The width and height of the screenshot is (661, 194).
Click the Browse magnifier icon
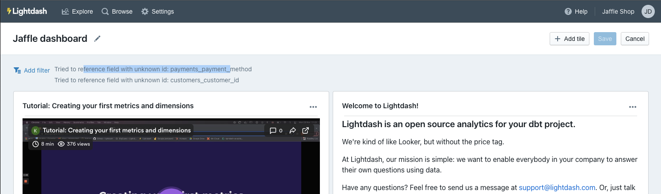(x=105, y=11)
